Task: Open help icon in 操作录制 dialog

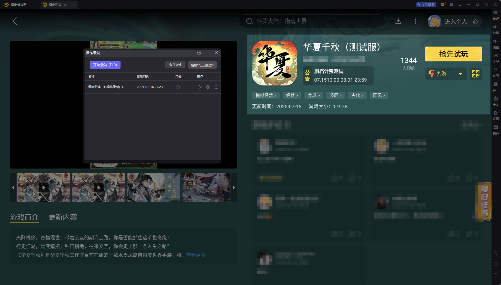Action: [x=199, y=53]
